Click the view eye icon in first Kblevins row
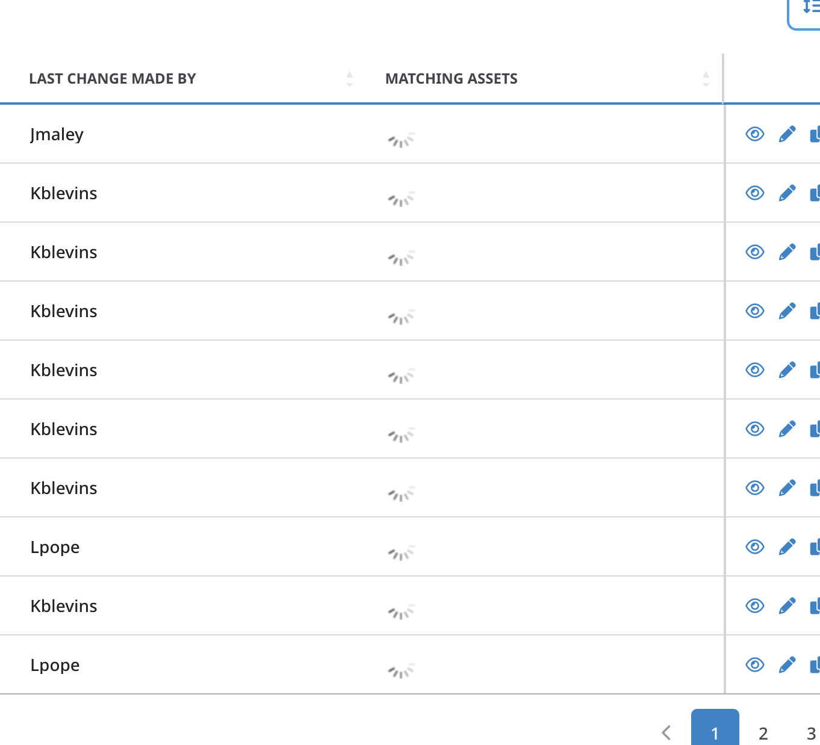This screenshot has width=820, height=745. pyautogui.click(x=754, y=193)
